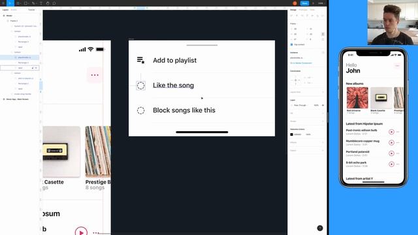The height and width of the screenshot is (235, 418).
Task: Click the Present play icon beside Share
Action: 313,3
